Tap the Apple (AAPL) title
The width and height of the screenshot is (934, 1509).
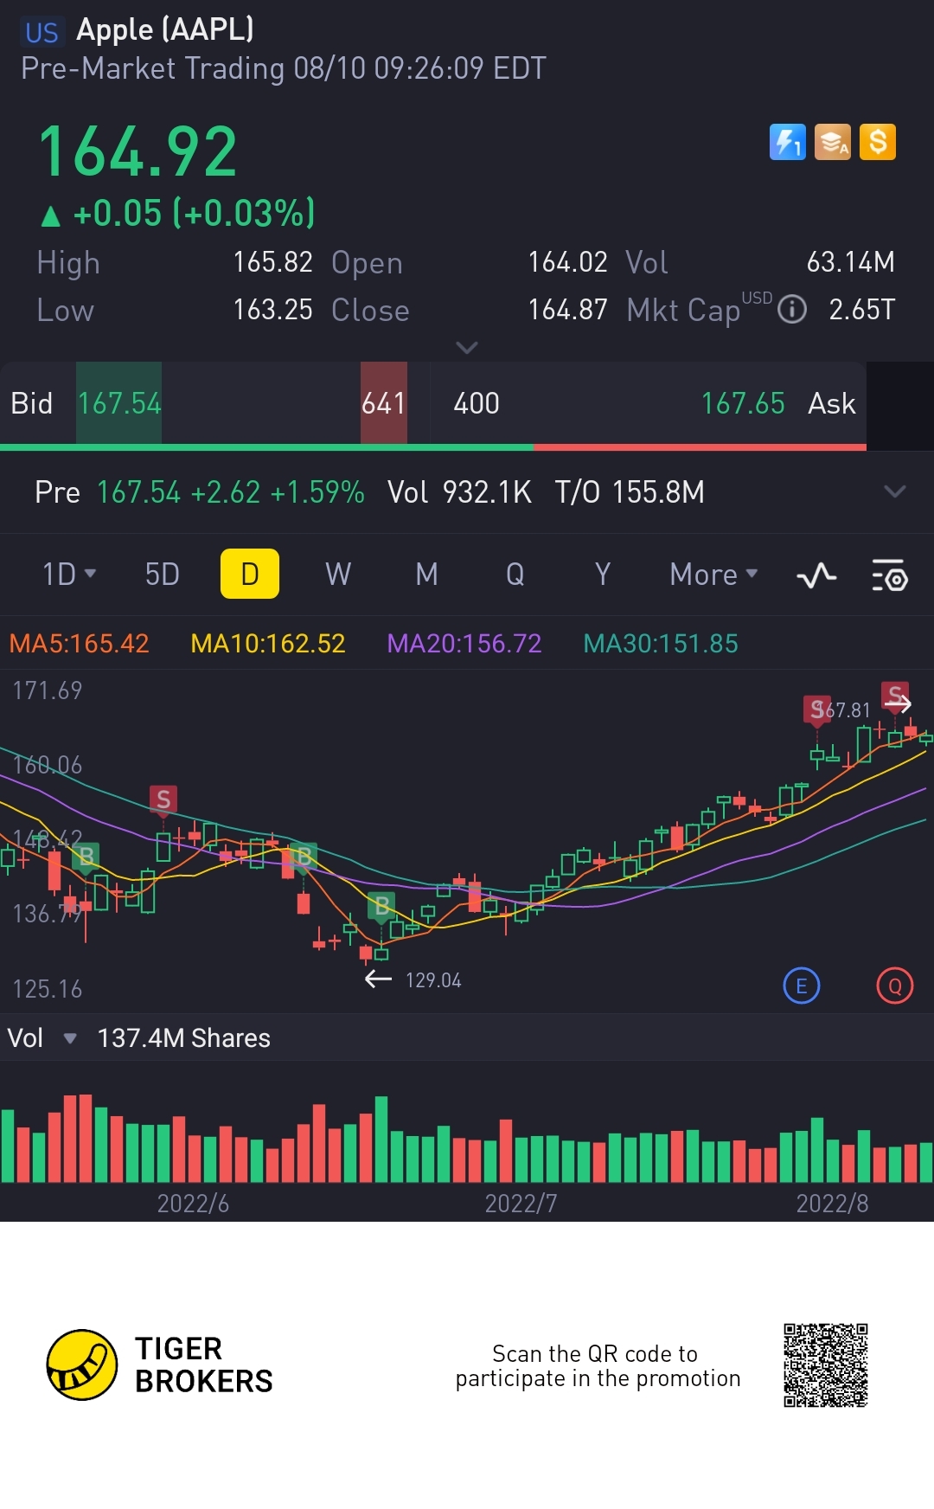pyautogui.click(x=165, y=29)
